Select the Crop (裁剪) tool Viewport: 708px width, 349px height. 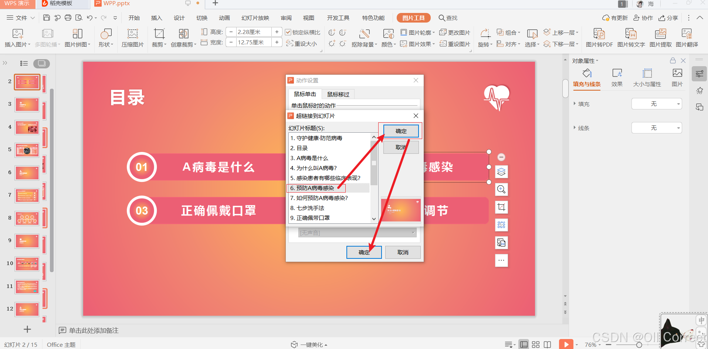click(159, 34)
